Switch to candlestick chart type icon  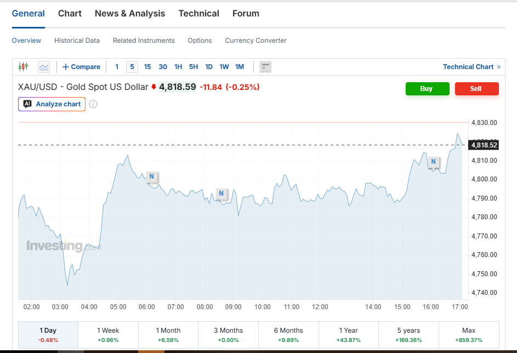(23, 67)
